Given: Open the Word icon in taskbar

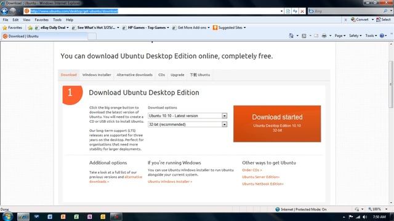Looking at the screenshot, I should (50, 217).
